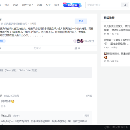This screenshot has width=130, height=130.
Task: Click the 1天前 timestamp on 网络圣母 comment
Action: click(89, 96)
